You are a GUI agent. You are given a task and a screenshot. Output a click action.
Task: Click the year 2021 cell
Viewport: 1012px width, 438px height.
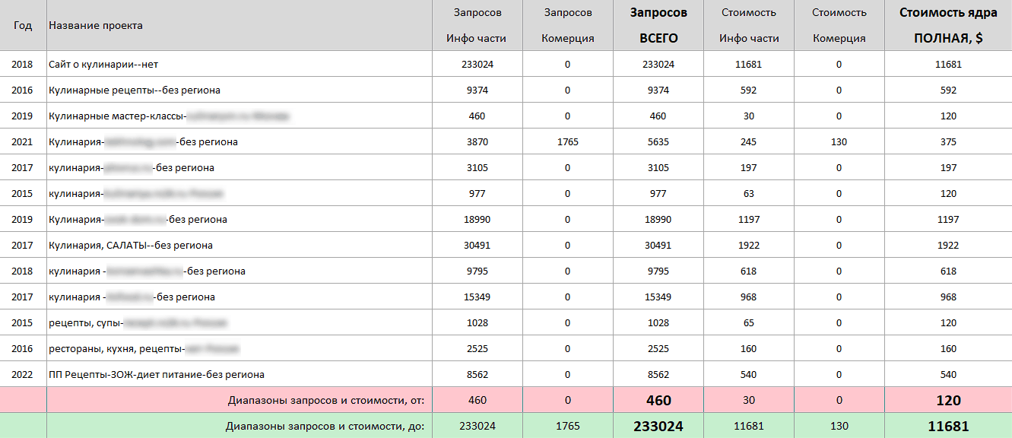(23, 142)
